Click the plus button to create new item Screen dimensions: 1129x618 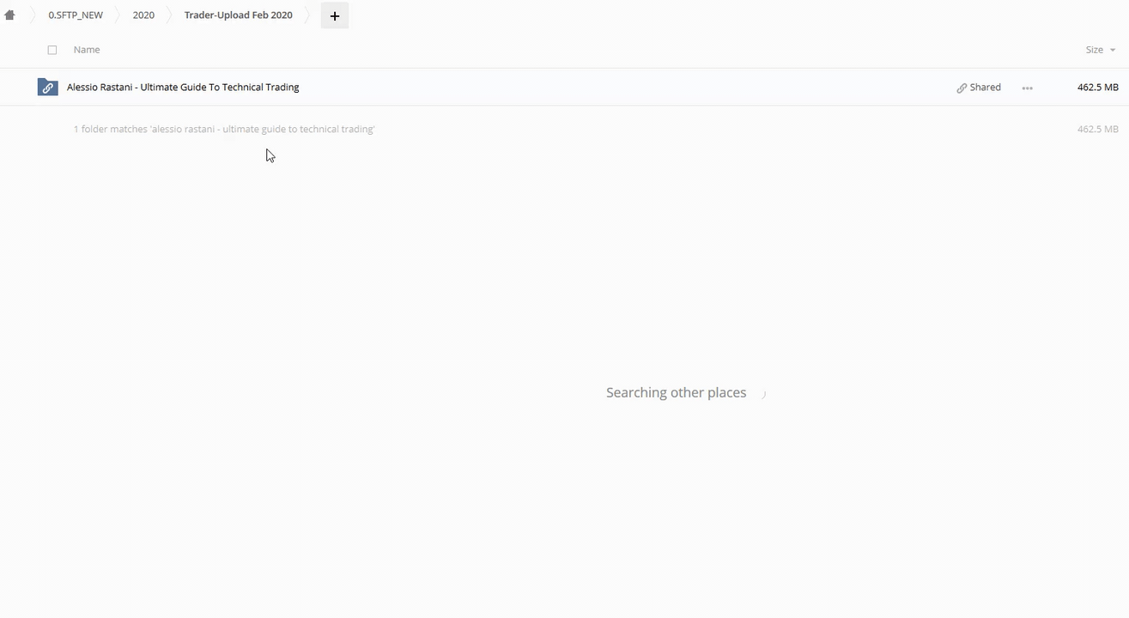point(335,15)
